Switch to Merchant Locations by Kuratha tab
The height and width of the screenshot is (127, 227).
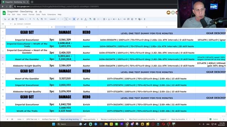(142, 119)
